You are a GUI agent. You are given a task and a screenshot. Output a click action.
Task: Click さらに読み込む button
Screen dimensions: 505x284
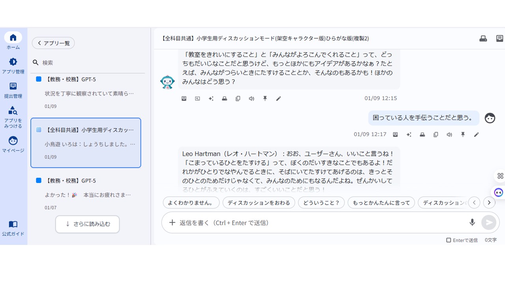(87, 224)
